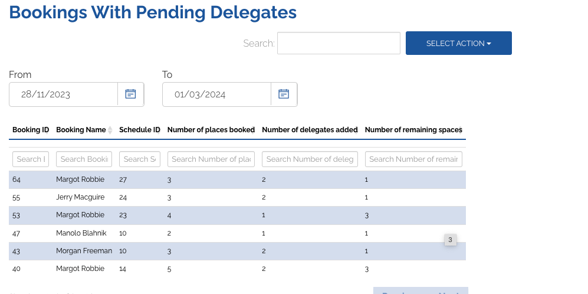The height and width of the screenshot is (294, 588).
Task: Sort by Number of delegates added arrows
Action: [360, 130]
